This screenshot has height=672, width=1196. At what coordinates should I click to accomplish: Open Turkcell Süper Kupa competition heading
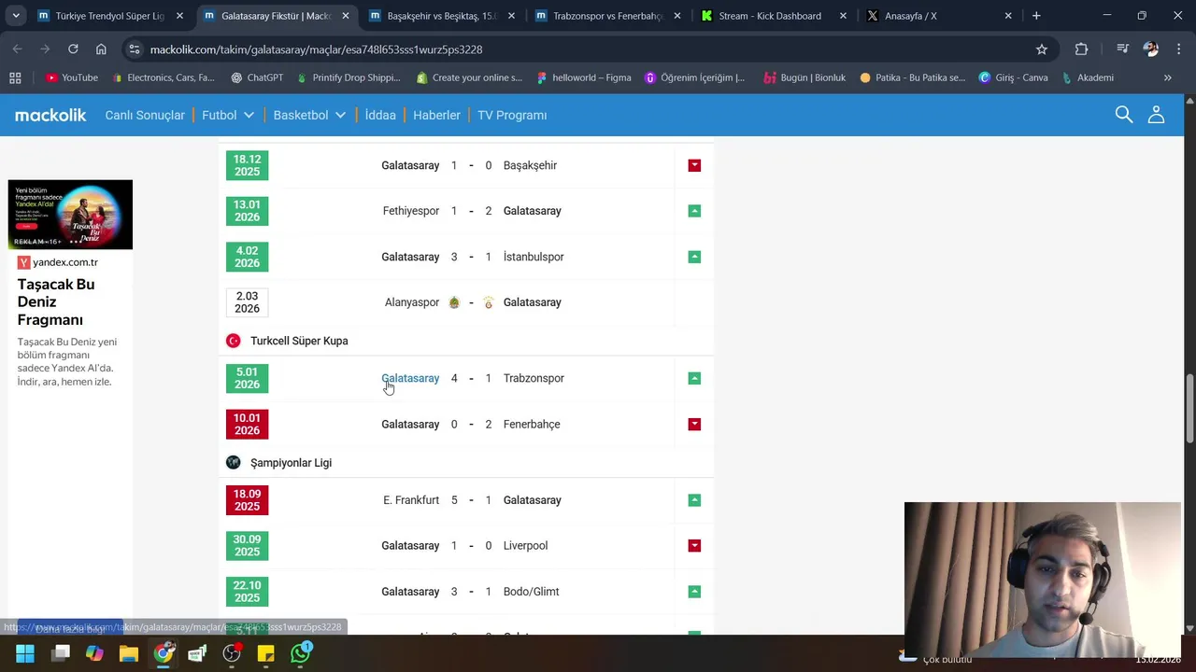coord(299,341)
